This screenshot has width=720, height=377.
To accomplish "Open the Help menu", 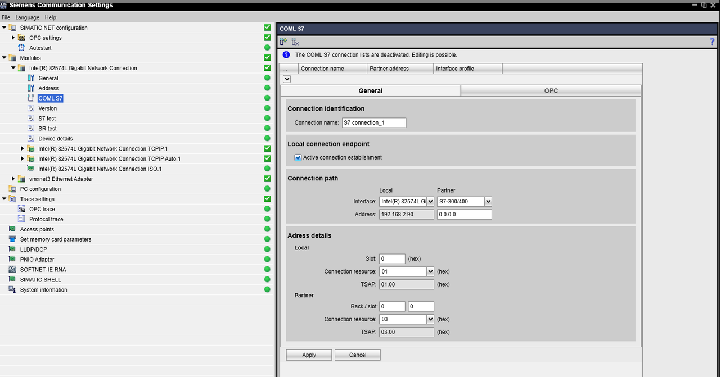I will (51, 17).
